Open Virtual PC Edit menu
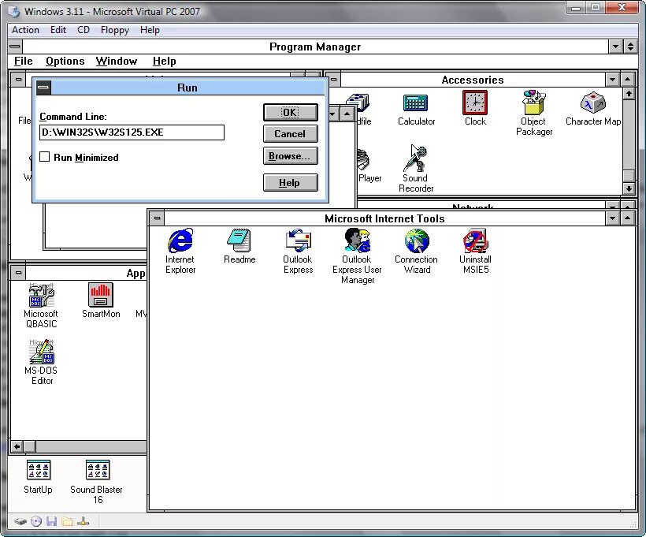 coord(58,30)
